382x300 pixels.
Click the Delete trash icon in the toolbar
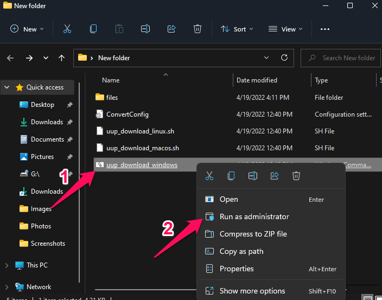point(198,29)
